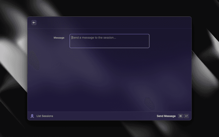
Task: Click the empty area below the Message field
Action: pyautogui.click(x=109, y=79)
